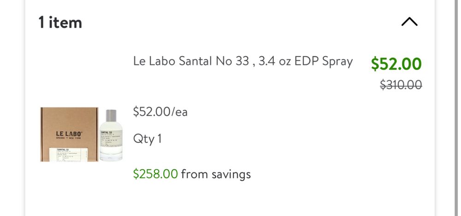The image size is (461, 216).
Task: Open Le Labo Santal No 33 product title
Action: click(243, 61)
